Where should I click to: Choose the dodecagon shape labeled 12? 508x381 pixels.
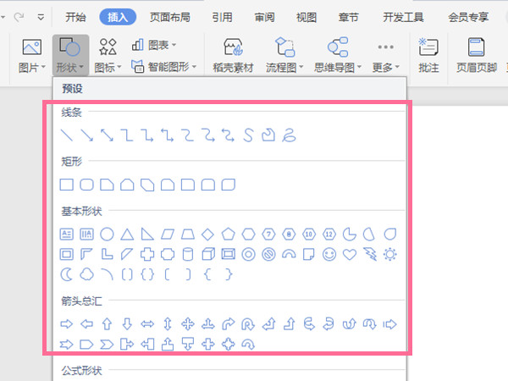tap(329, 234)
